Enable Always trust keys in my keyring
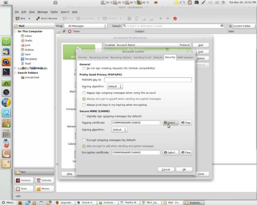This screenshot has height=205, width=257. [84, 105]
